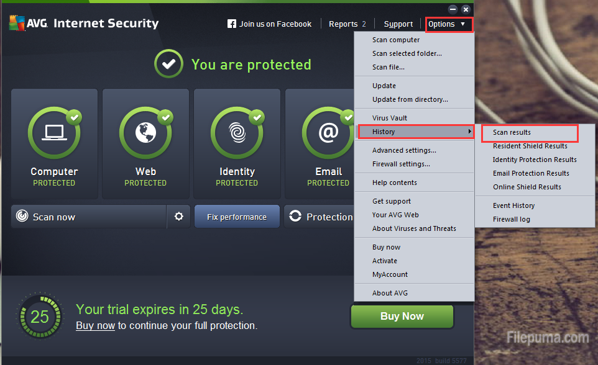Follow the Buy now trial link
The width and height of the screenshot is (598, 365).
[x=95, y=325]
